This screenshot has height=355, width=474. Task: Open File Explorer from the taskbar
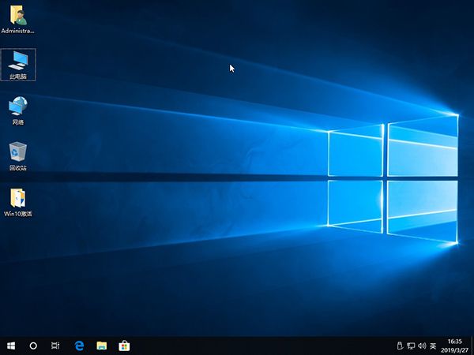[x=102, y=346]
